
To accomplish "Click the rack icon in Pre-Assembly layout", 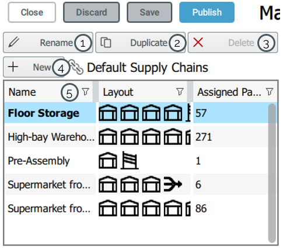I will 130,161.
